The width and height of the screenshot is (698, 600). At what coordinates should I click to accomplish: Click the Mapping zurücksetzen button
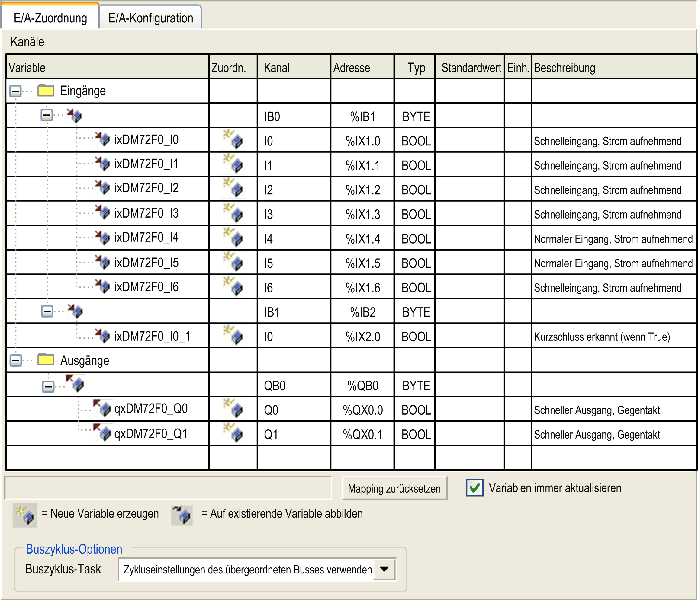click(394, 488)
